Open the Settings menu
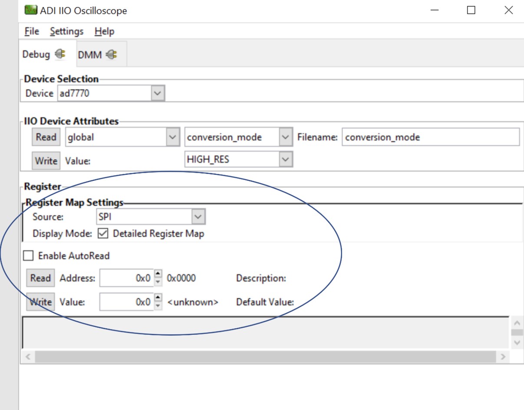 [66, 31]
